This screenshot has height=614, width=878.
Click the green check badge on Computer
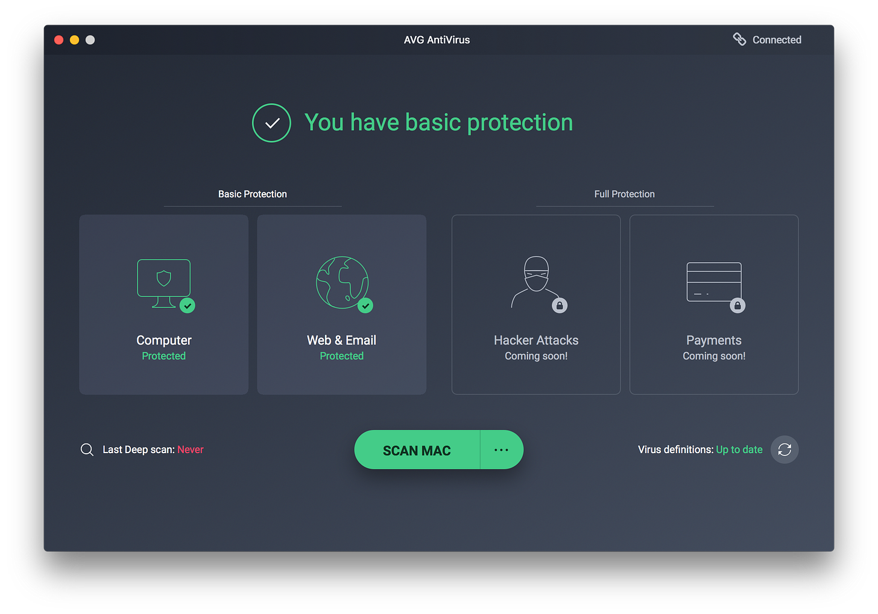188,305
